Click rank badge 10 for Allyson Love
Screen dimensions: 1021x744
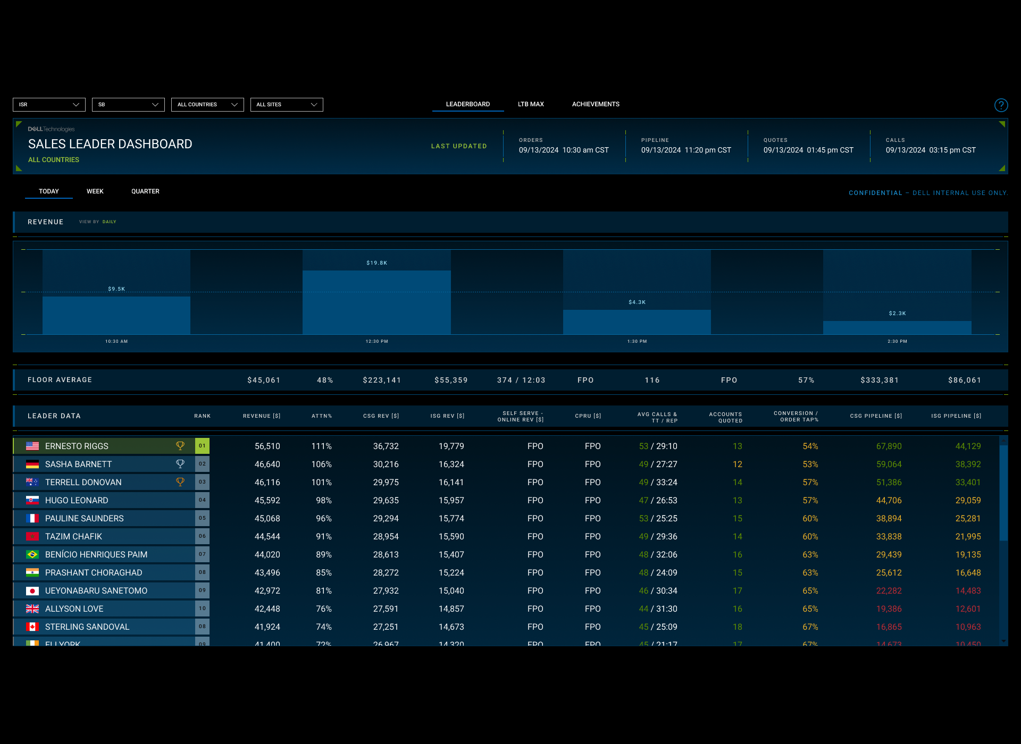[202, 608]
